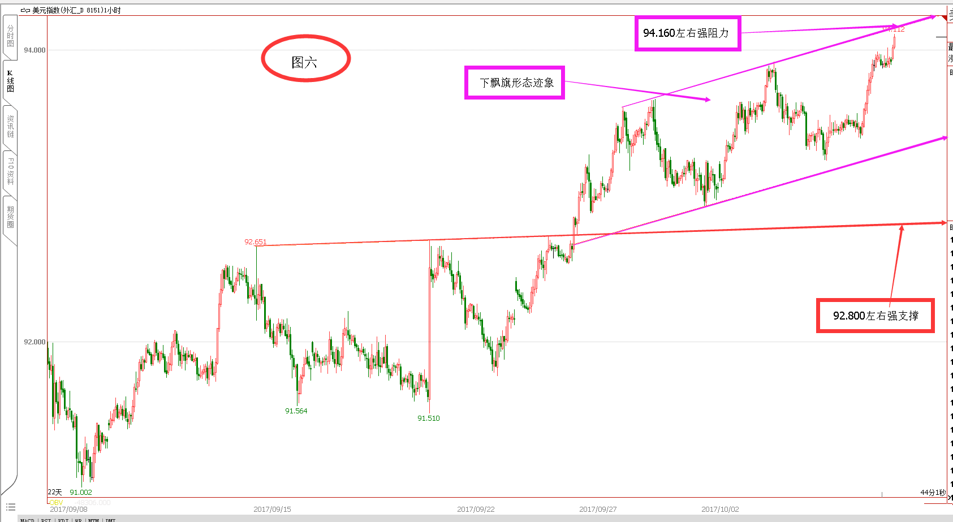Click the latest candlestick near the 94.112 high
The image size is (953, 522).
(894, 42)
